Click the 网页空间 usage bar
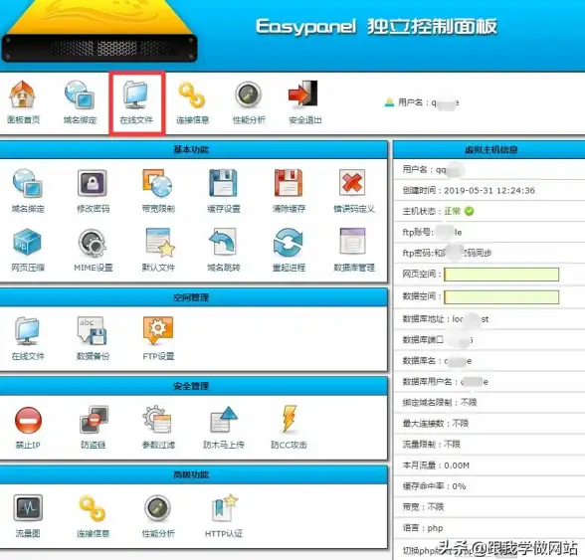Screen dimensions: 585x560 pyautogui.click(x=501, y=275)
